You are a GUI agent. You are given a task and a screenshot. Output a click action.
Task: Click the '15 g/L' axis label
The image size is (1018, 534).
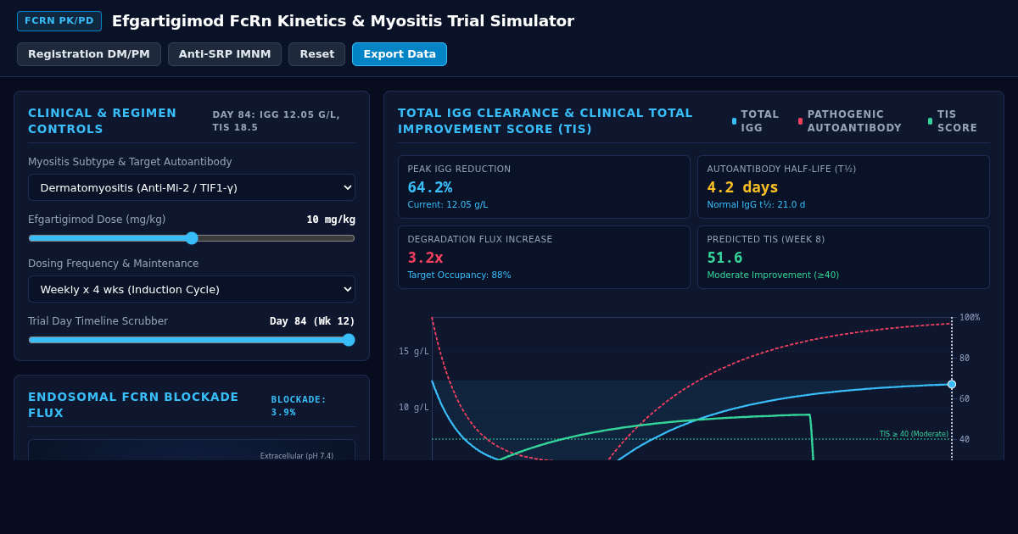414,352
